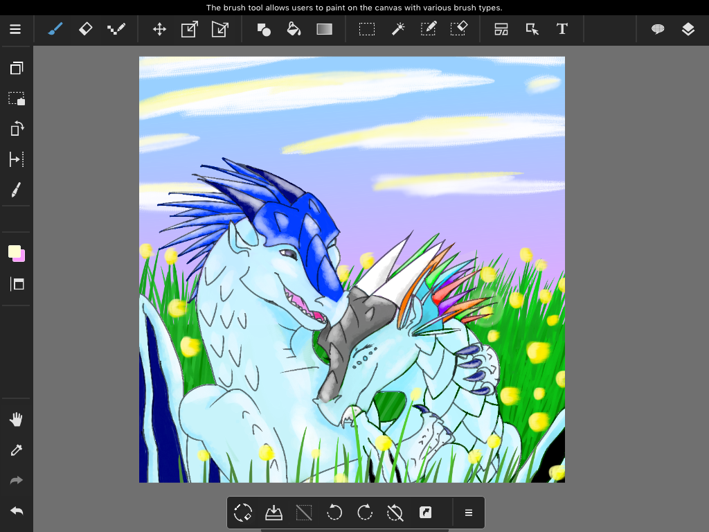This screenshot has height=532, width=709.
Task: Rotate canvas counterclockwise
Action: pyautogui.click(x=334, y=513)
